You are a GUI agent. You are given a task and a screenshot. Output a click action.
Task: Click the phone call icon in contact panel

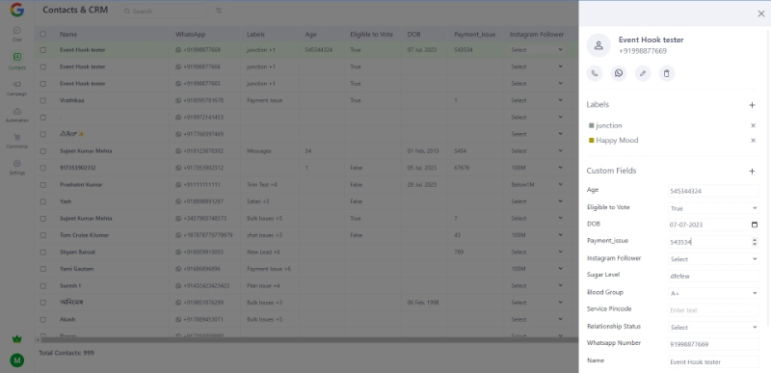(595, 73)
